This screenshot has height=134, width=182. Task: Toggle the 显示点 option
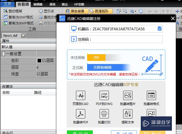pyautogui.click(x=46, y=11)
